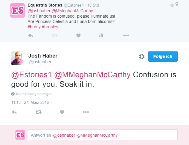Image resolution: width=189 pixels, height=145 pixels.
Task: Reply to the Equestria Stories tweet
Action: tap(30, 36)
